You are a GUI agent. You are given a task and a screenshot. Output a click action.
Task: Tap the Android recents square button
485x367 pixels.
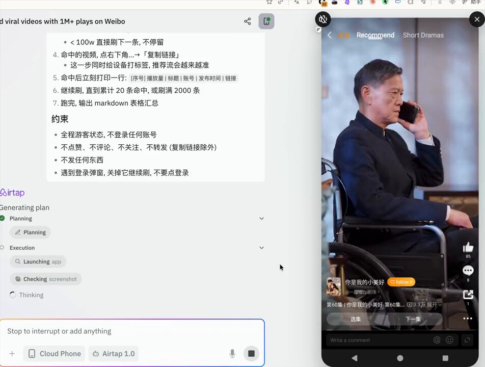445,358
